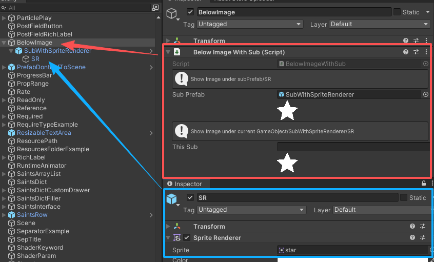
Task: Select ShaderKeyword in hierarchy
Action: [x=40, y=248]
